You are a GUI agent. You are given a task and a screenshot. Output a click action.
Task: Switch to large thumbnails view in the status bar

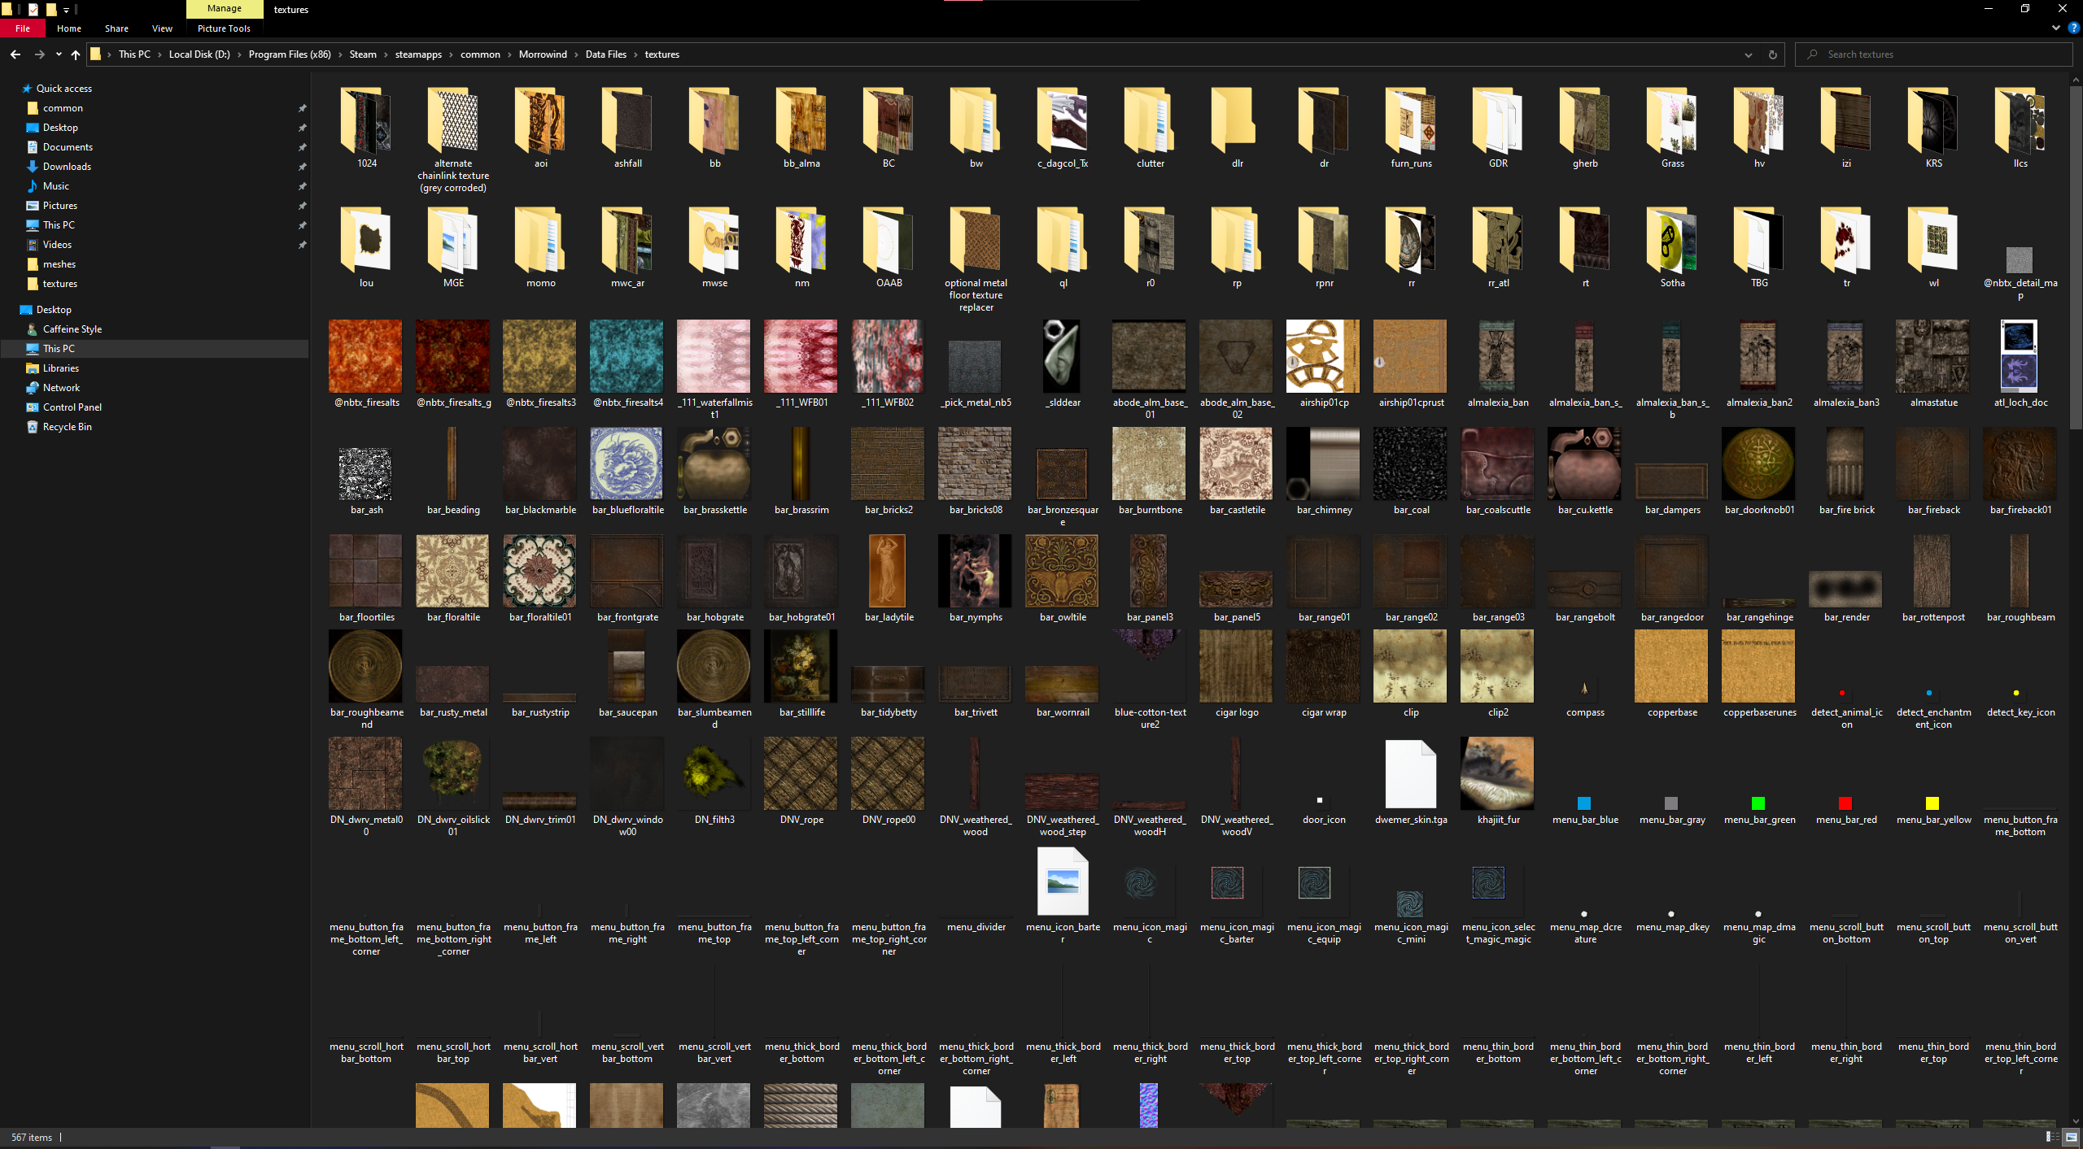coord(2068,1138)
